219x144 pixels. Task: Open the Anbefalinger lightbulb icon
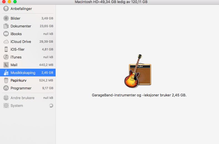coord(6,9)
